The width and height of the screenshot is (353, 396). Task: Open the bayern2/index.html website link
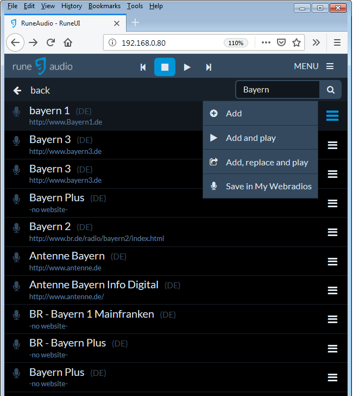click(97, 238)
